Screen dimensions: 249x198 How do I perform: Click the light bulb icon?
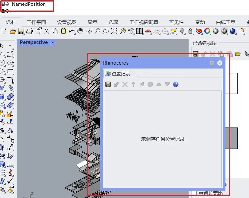pos(182,31)
